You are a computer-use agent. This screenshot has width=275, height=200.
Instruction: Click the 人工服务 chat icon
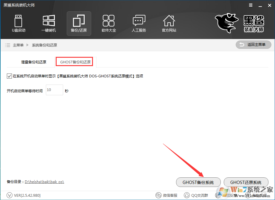pos(139,24)
